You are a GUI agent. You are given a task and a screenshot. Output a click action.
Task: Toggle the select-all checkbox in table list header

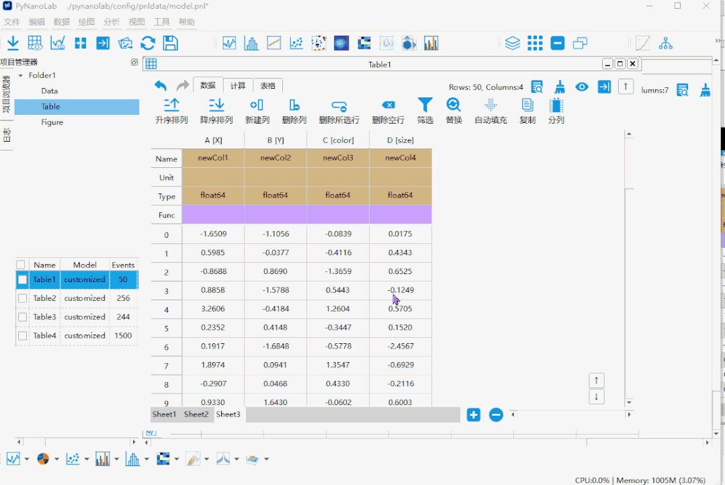tap(20, 265)
